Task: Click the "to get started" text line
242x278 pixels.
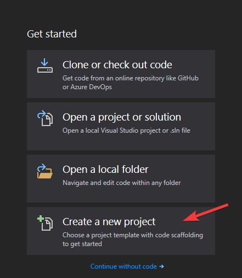Action: [82, 244]
